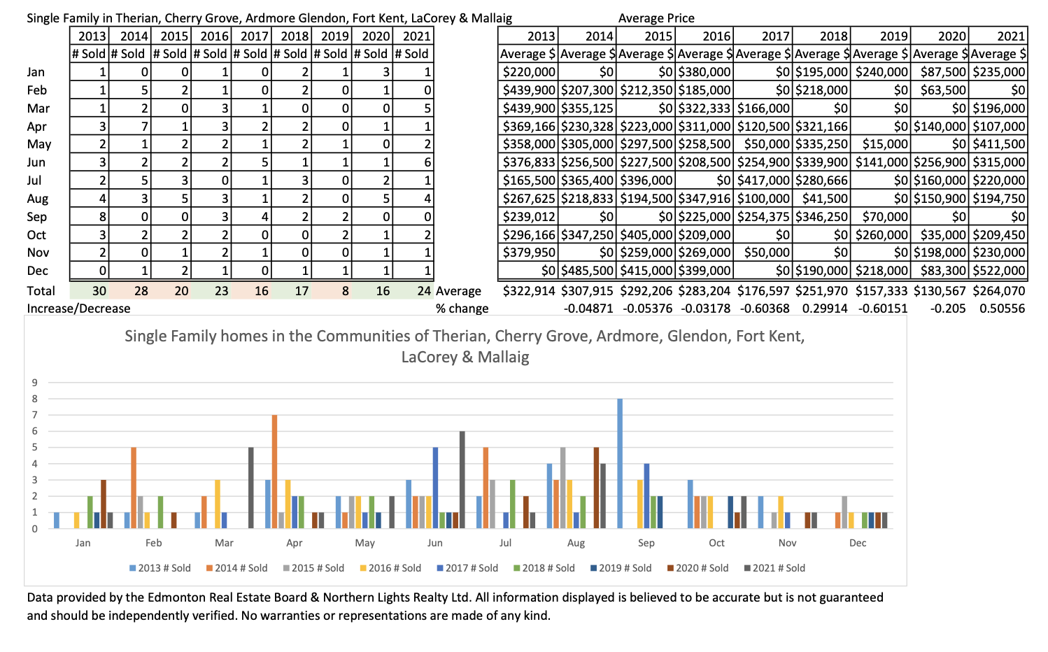Select the $369,166 cell in the Apr row
1048x652 pixels.
[x=528, y=127]
